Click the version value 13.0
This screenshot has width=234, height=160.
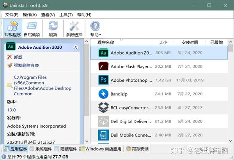[x=11, y=110]
